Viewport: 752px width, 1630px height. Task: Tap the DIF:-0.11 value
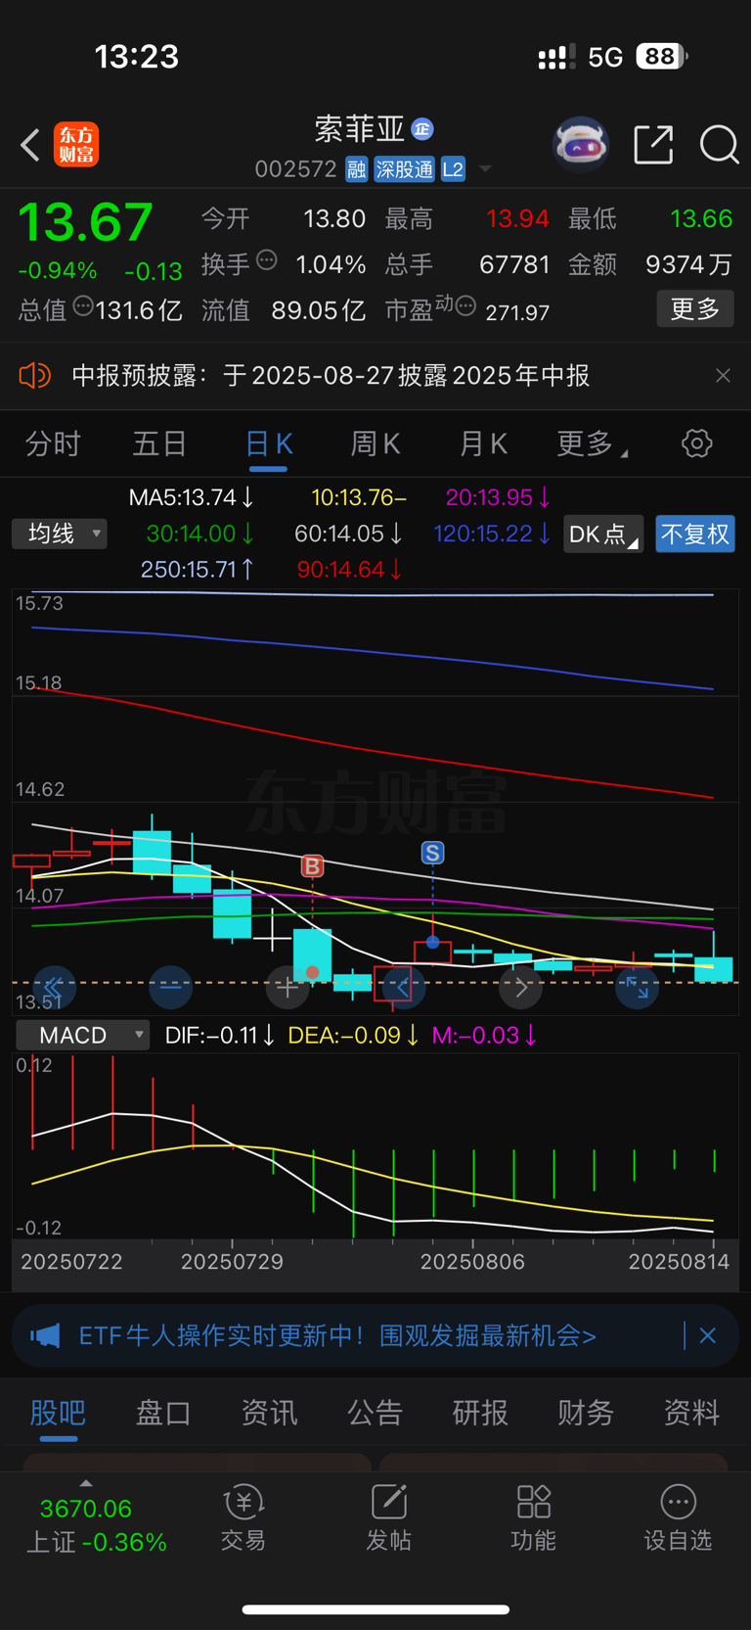(220, 1035)
